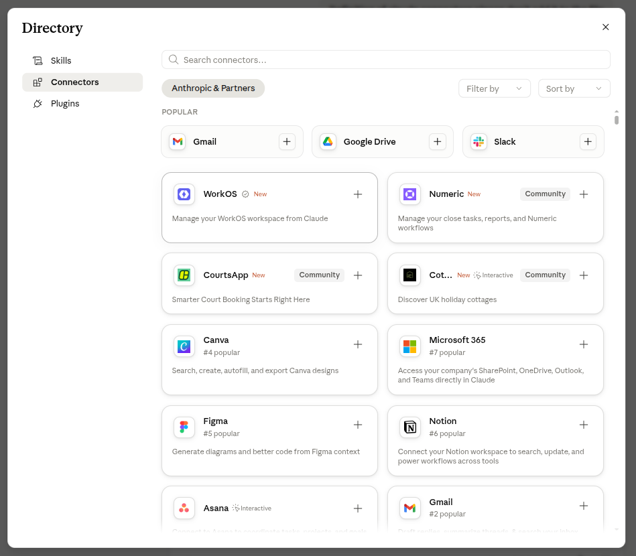This screenshot has width=636, height=556.
Task: Click 'Discover UK holiday cottages' text
Action: (447, 299)
